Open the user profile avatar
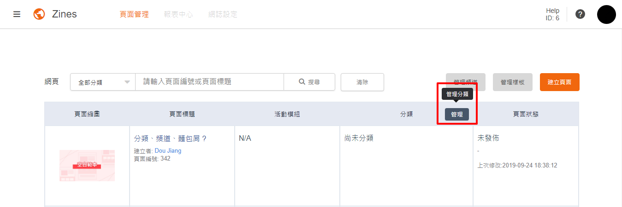 606,14
